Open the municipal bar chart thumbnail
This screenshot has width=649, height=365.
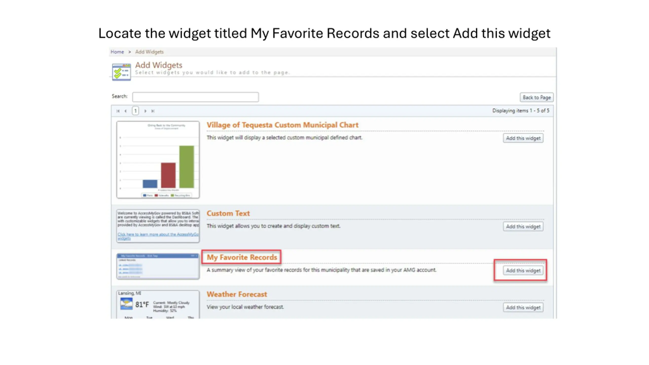coord(158,160)
